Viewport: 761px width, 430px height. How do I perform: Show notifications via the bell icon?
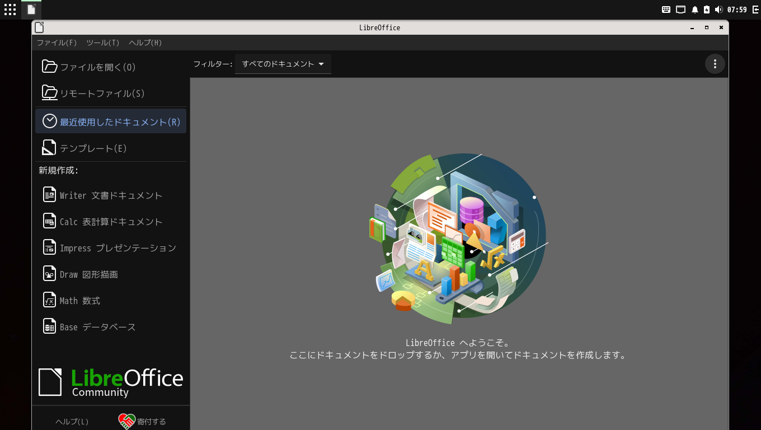tap(695, 10)
